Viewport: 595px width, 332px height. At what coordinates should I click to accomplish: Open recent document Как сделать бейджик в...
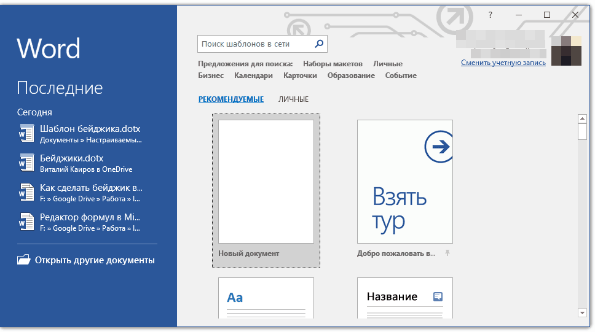(x=87, y=193)
